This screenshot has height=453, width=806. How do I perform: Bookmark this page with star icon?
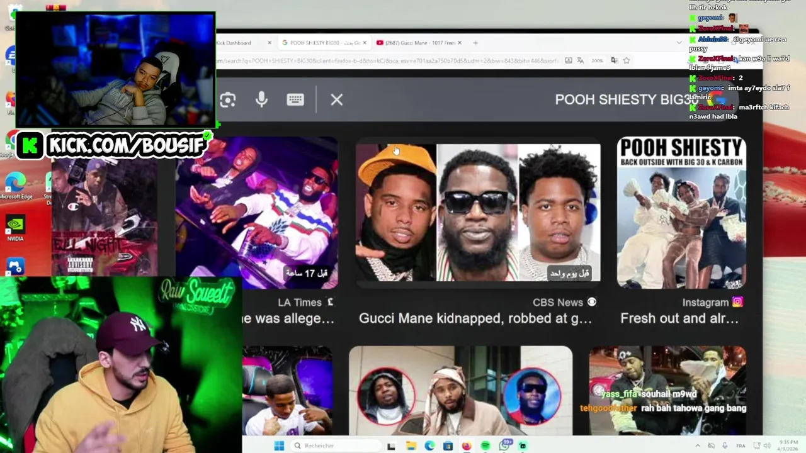[x=627, y=60]
